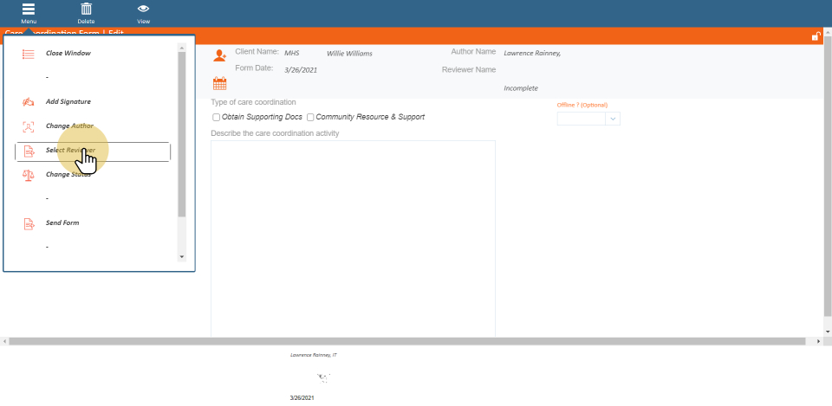This screenshot has height=406, width=832.
Task: Click the Change Author icon
Action: tap(28, 126)
